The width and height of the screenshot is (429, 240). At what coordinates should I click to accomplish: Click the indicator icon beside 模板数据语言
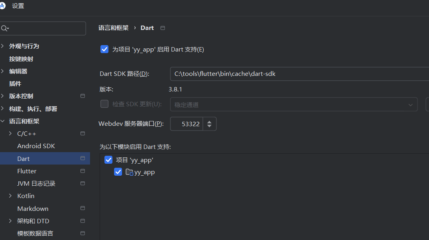(82, 233)
